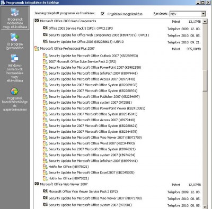Click the size value 355,00MB

point(193,49)
